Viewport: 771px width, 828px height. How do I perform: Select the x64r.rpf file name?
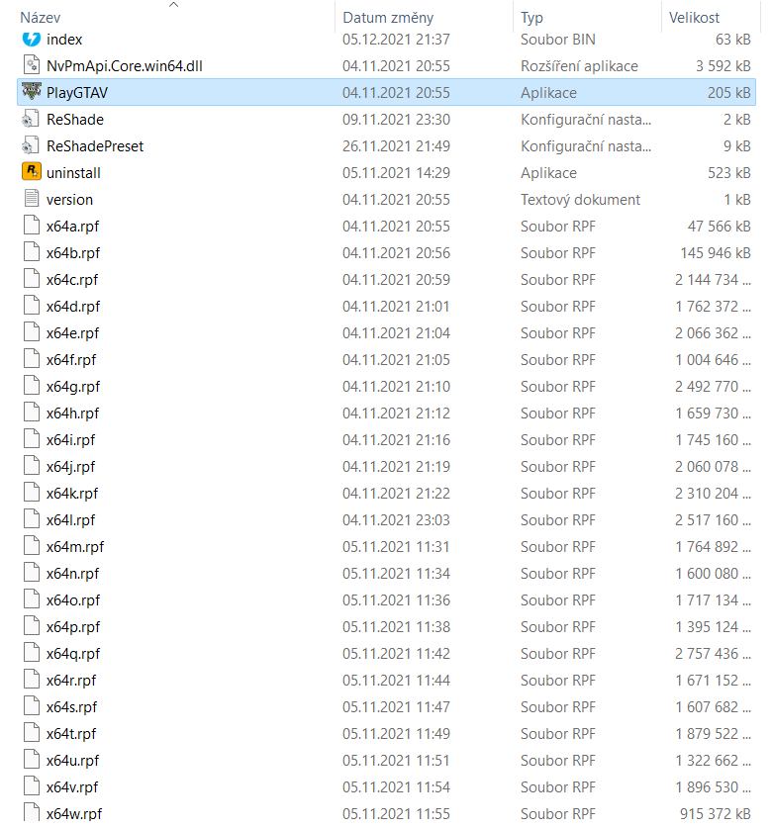tap(71, 681)
